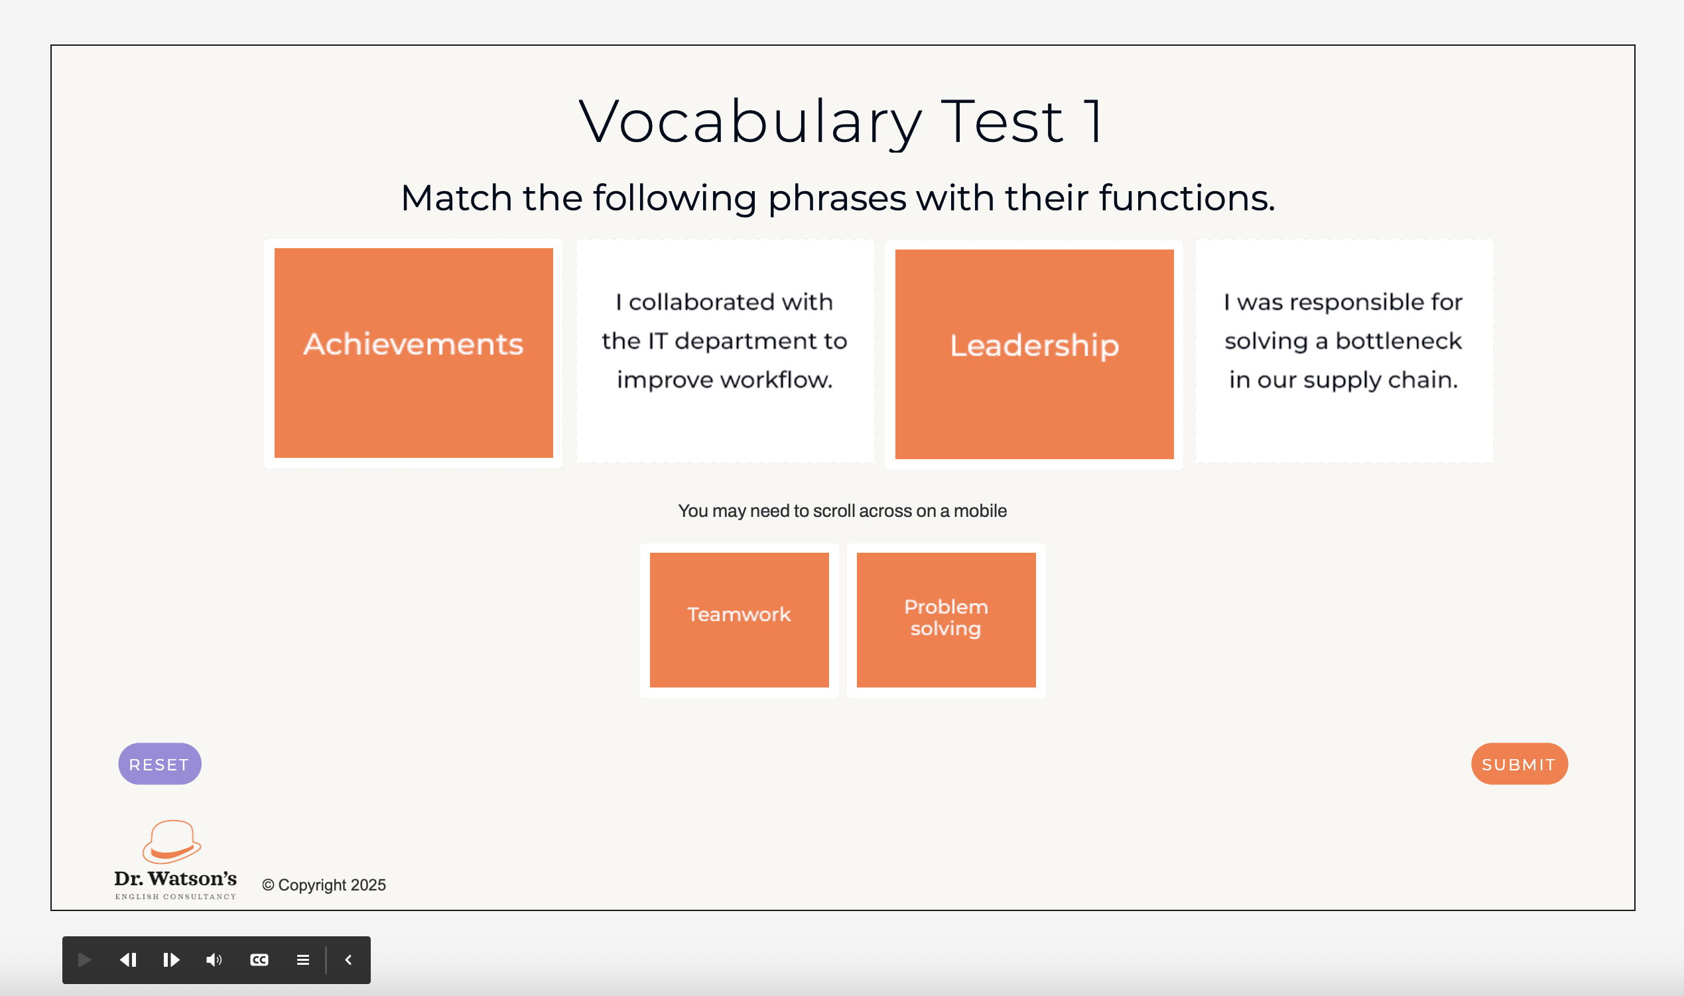
Task: Click the 'solving a bottleneck' phrase drop zone
Action: (x=1343, y=350)
